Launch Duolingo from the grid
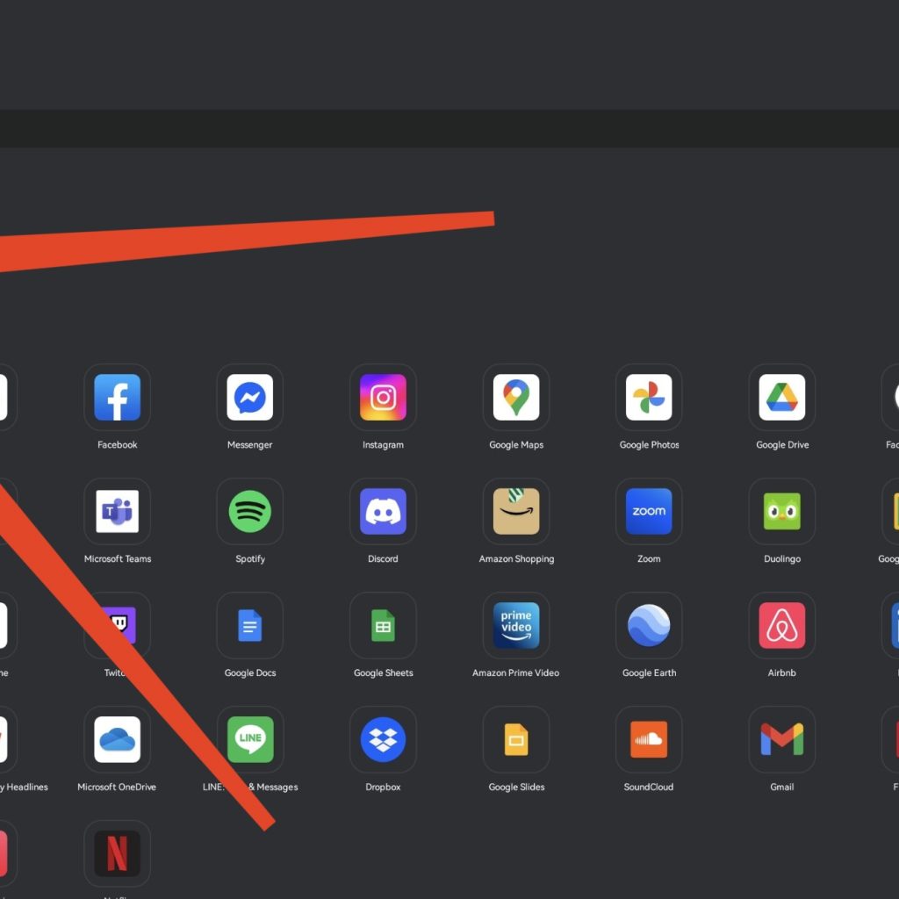Screen dimensions: 899x899 coord(781,512)
